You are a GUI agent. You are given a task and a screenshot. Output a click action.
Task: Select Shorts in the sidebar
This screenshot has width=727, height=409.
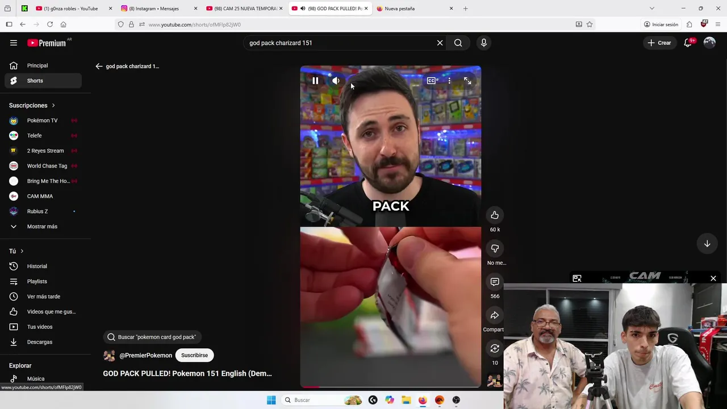tap(43, 81)
